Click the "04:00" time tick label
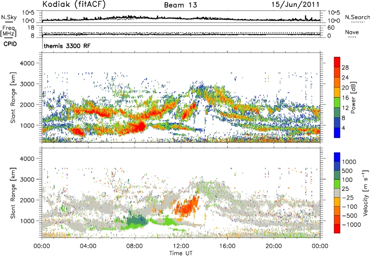The image size is (370, 256). pyautogui.click(x=88, y=246)
